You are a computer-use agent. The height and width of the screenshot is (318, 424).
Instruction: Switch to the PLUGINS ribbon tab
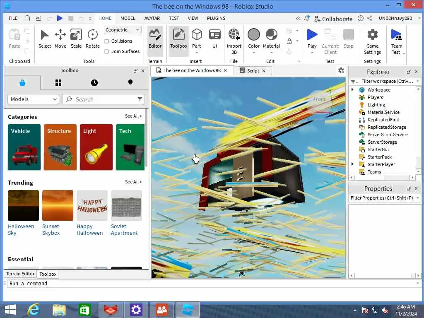[216, 18]
